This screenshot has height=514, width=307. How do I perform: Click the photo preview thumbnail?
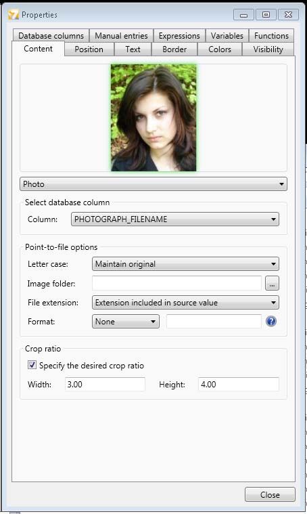click(x=153, y=118)
